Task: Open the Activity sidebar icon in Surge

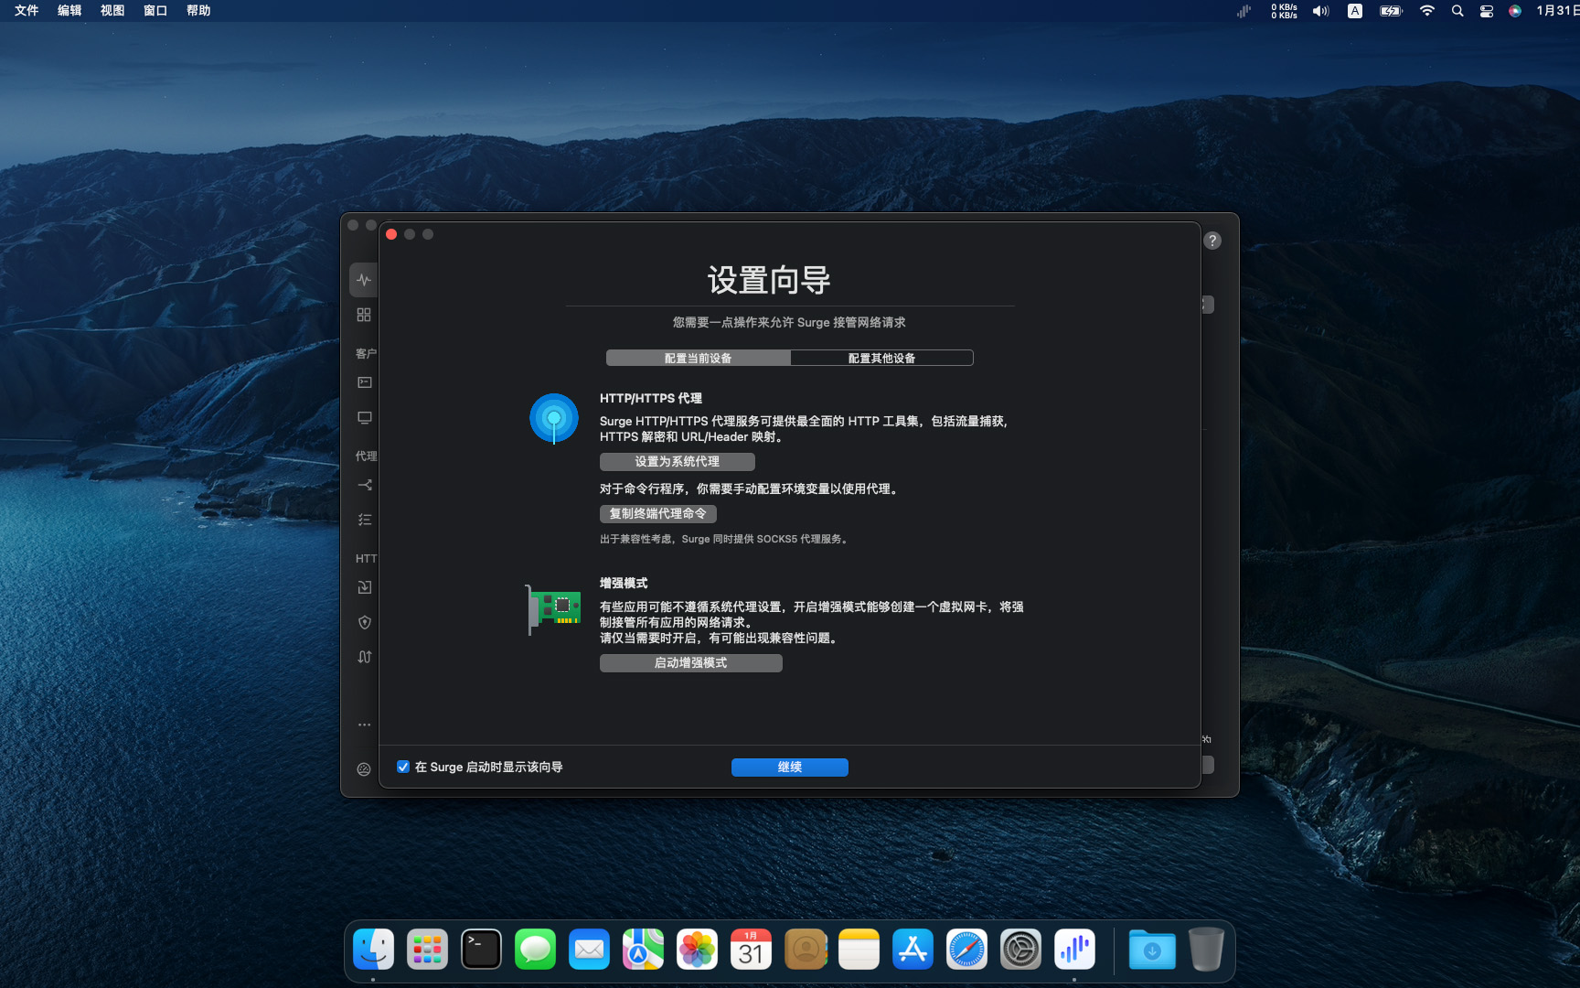Action: [364, 280]
